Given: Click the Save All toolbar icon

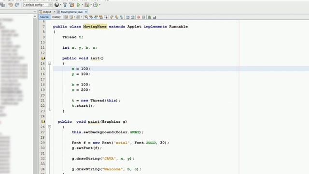Looking at the screenshot, I should pos(2,5).
